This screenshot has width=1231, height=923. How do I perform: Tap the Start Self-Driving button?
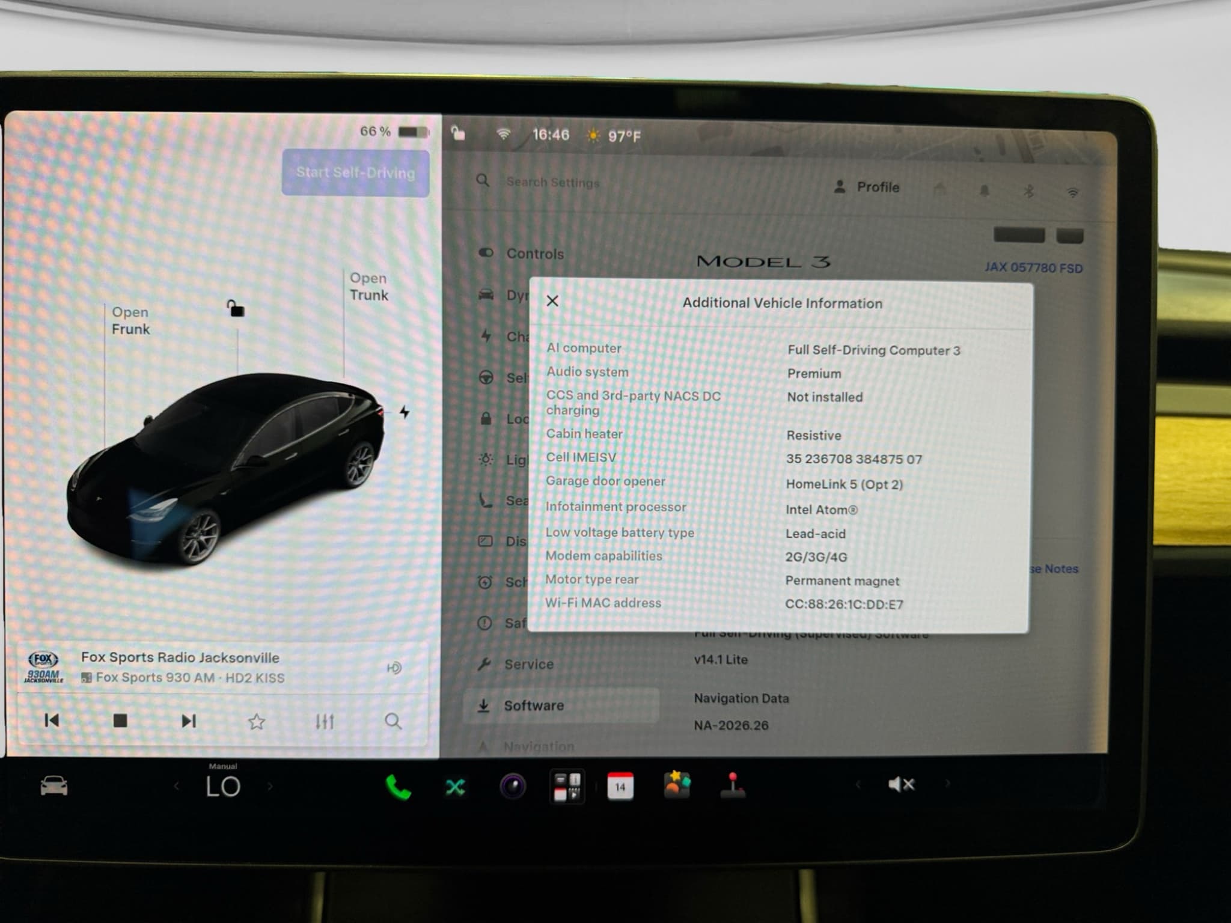tap(355, 172)
